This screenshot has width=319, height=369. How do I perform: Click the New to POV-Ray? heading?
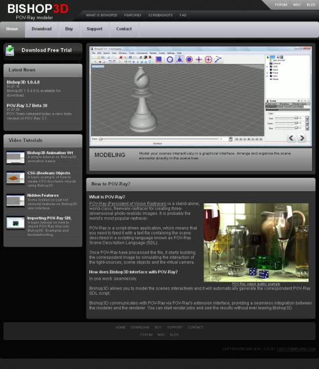pos(111,184)
